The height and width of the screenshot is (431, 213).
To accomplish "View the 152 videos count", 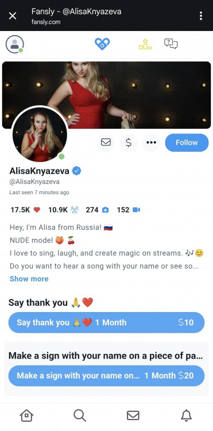I will pyautogui.click(x=129, y=210).
